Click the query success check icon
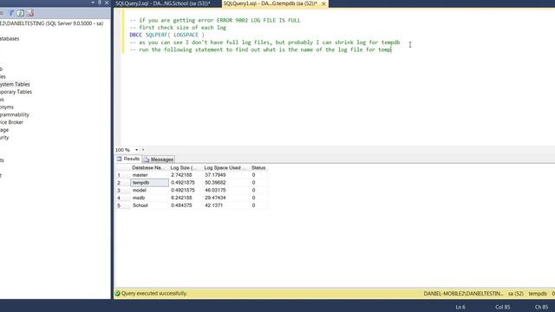Viewport: 555px width, 312px height. (x=118, y=293)
